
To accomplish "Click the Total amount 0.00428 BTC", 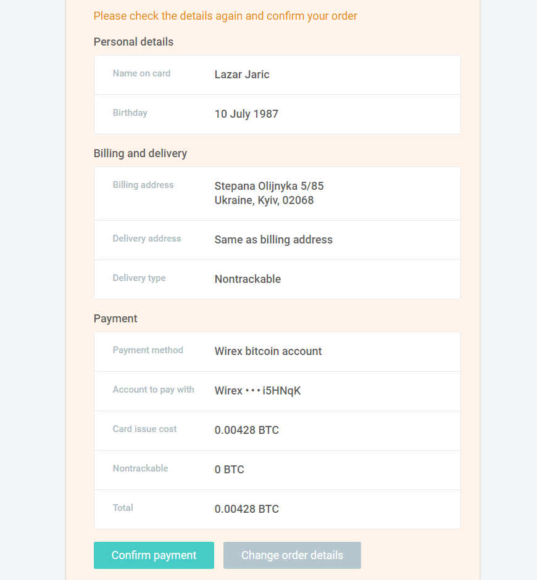I will (x=247, y=509).
